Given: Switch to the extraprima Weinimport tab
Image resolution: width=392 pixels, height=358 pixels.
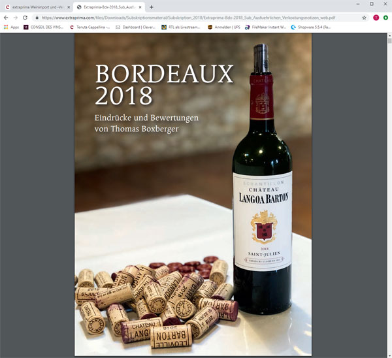Looking at the screenshot, I should (x=38, y=7).
